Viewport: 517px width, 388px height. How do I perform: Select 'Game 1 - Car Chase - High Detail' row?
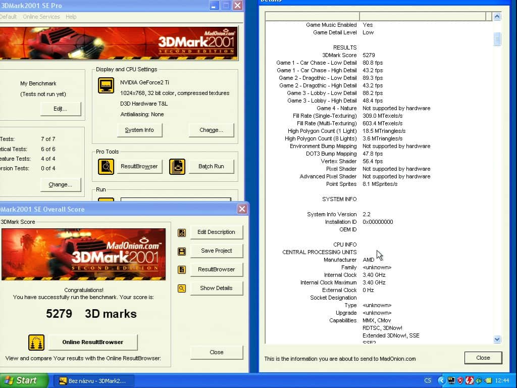378,70
